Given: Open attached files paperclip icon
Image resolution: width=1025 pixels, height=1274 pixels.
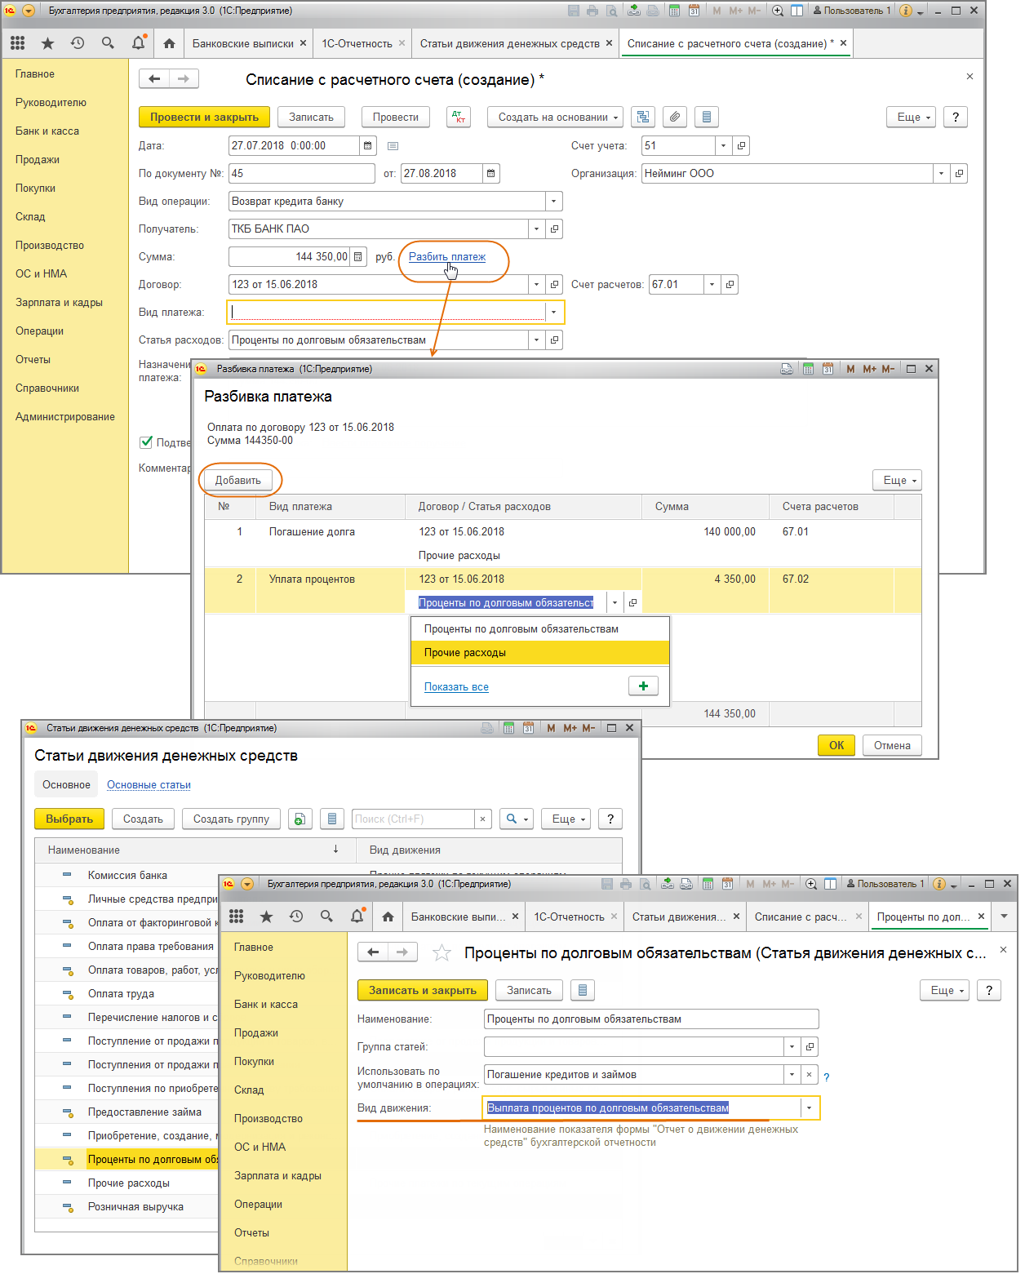Looking at the screenshot, I should [x=674, y=118].
